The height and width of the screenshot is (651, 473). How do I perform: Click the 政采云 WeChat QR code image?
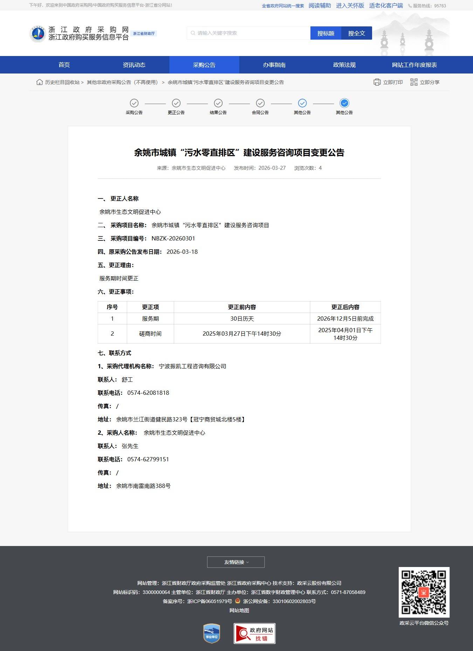point(424,592)
